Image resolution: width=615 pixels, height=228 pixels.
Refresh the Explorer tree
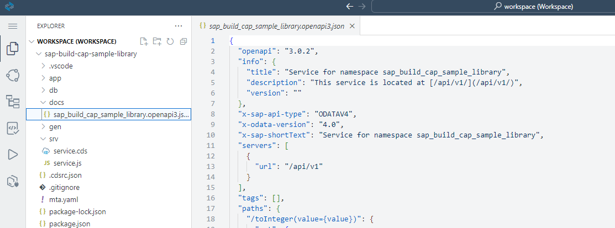(x=170, y=41)
